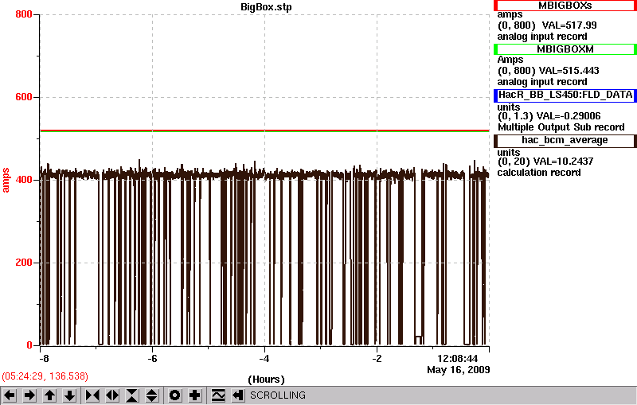Image resolution: width=637 pixels, height=405 pixels.
Task: Click the -4 x-axis tick label
Action: point(264,359)
